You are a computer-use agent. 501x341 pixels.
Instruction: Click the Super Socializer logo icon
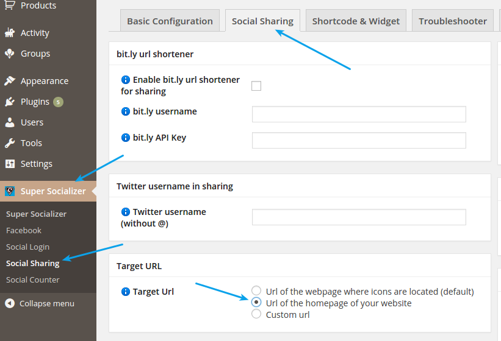point(10,191)
